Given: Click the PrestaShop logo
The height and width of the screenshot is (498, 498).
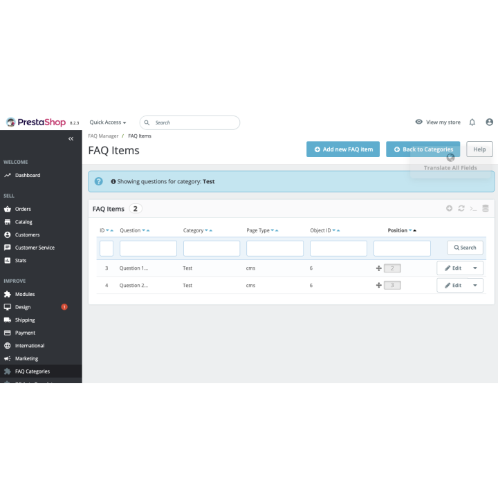Looking at the screenshot, I should pos(37,122).
